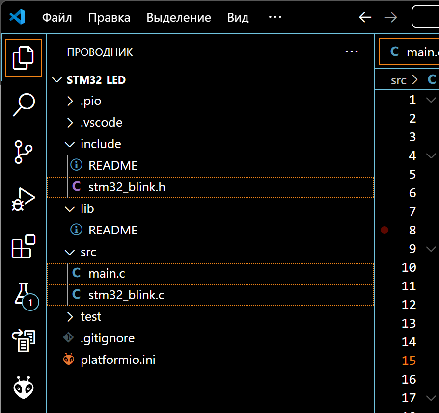The image size is (439, 413).
Task: Open the Source Control view icon
Action: [24, 152]
